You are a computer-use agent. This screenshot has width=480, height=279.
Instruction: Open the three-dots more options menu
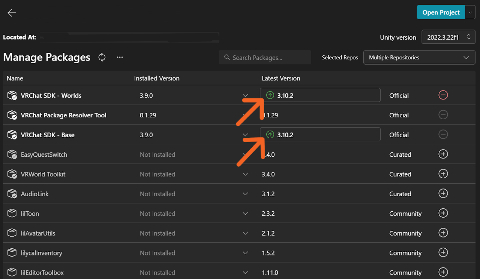pos(120,57)
